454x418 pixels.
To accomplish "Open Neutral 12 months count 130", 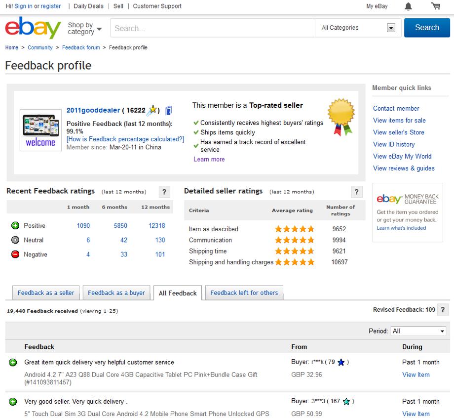I will click(160, 240).
